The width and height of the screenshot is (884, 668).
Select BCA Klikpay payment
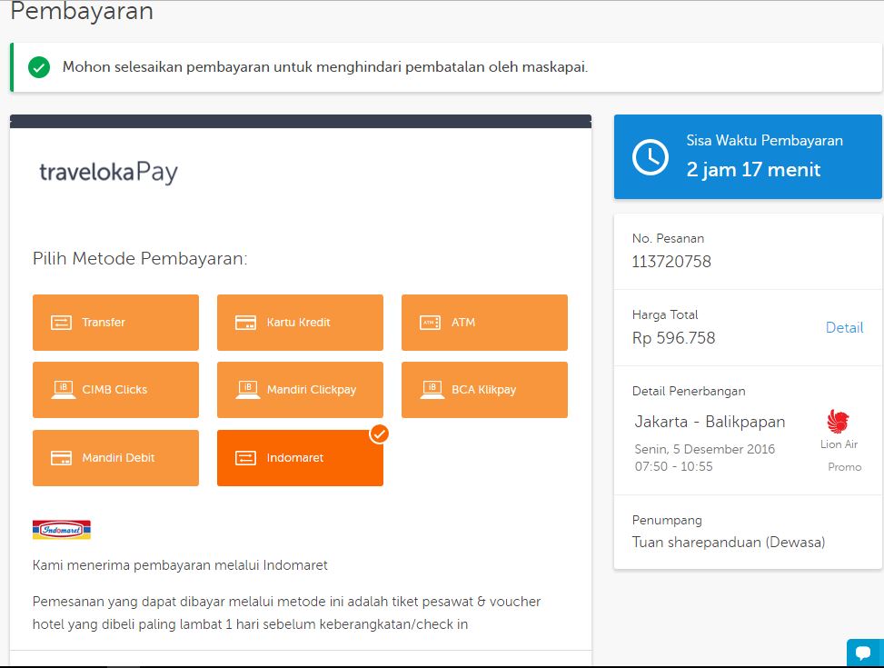[x=484, y=390]
